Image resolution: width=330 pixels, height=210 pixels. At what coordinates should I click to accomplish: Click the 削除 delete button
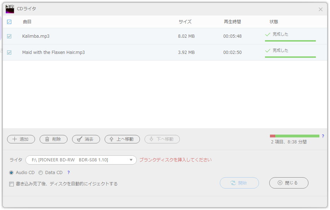pos(53,139)
